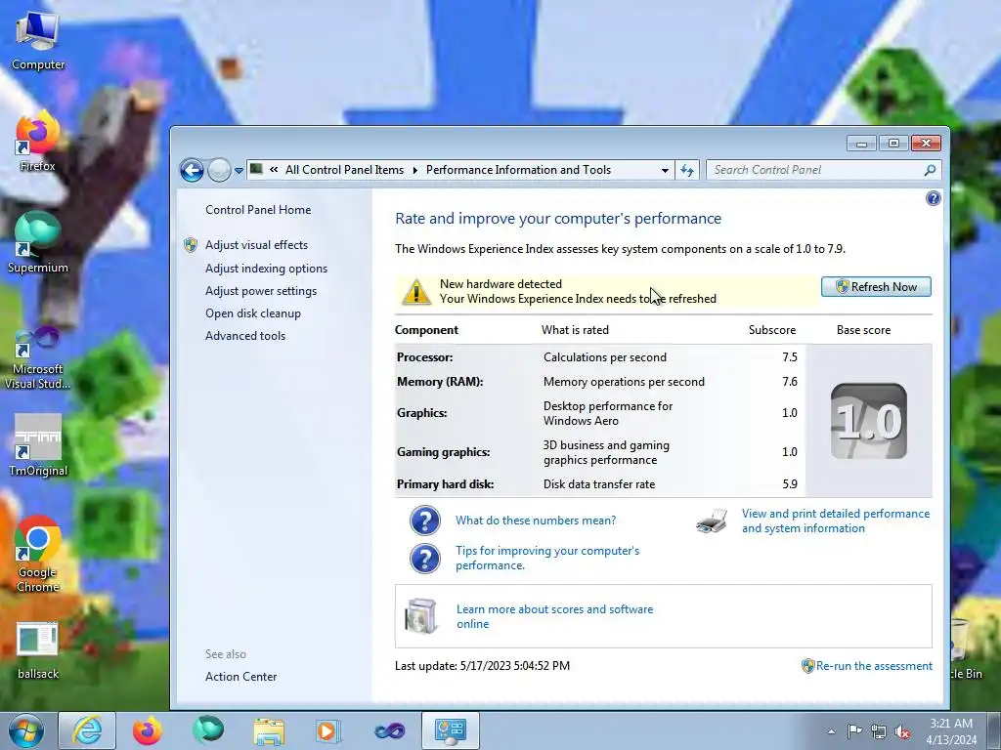The width and height of the screenshot is (1001, 750).
Task: Click the help icon beside What do these numbers mean
Action: [x=424, y=521]
